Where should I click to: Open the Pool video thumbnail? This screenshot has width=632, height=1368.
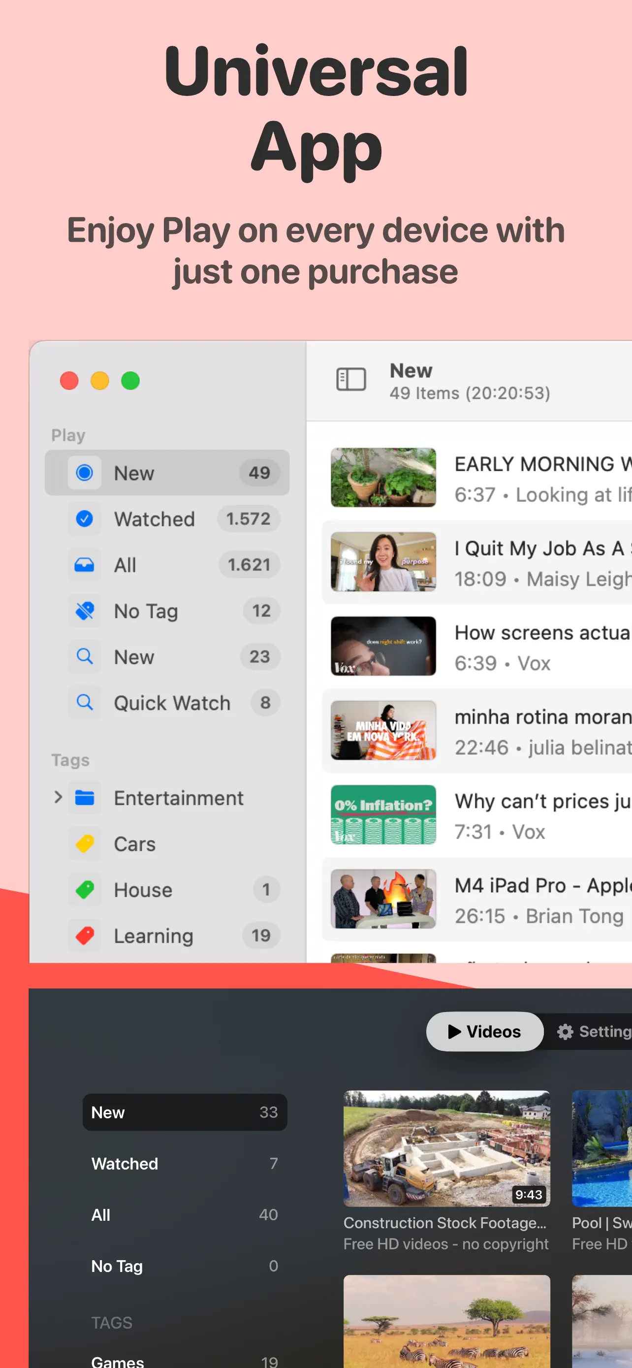coord(602,1148)
